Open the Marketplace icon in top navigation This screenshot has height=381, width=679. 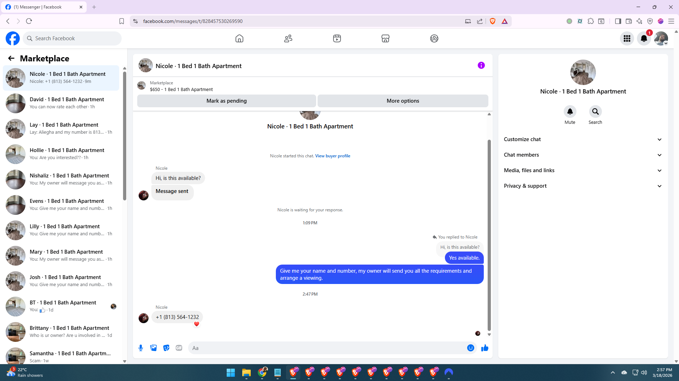(x=385, y=38)
